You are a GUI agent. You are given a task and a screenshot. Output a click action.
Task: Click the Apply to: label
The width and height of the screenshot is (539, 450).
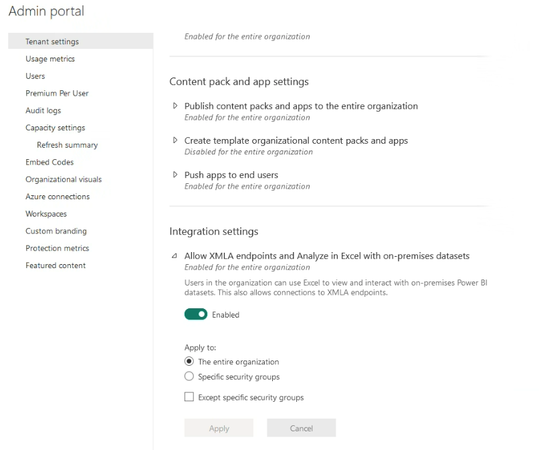[201, 348]
